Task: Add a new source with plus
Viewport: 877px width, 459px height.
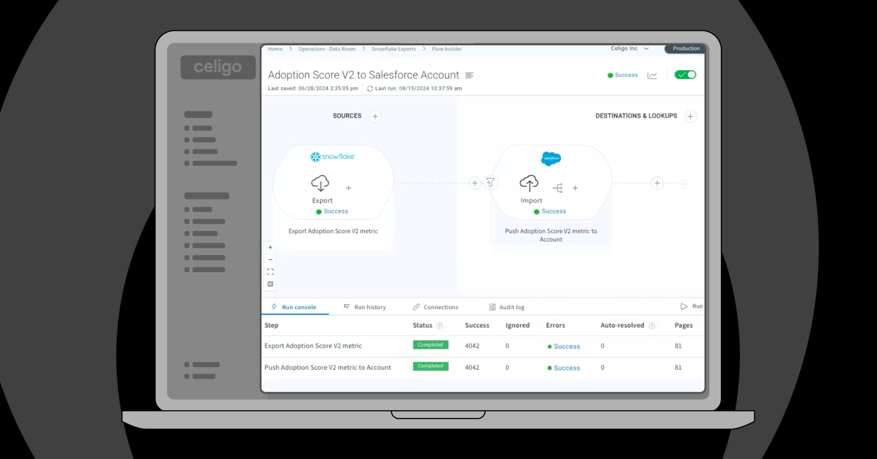Action: coord(375,116)
